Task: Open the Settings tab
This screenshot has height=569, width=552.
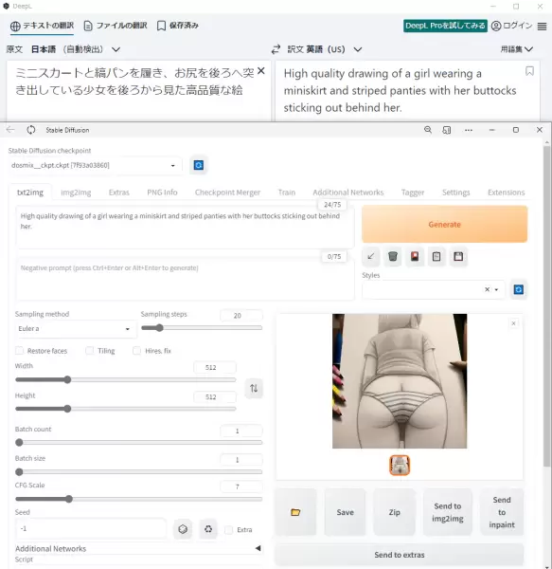Action: [455, 193]
